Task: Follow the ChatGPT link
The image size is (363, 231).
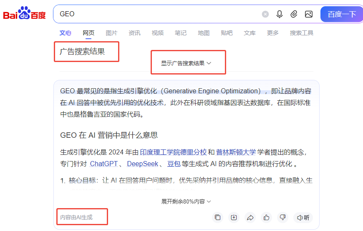Action: (104, 164)
